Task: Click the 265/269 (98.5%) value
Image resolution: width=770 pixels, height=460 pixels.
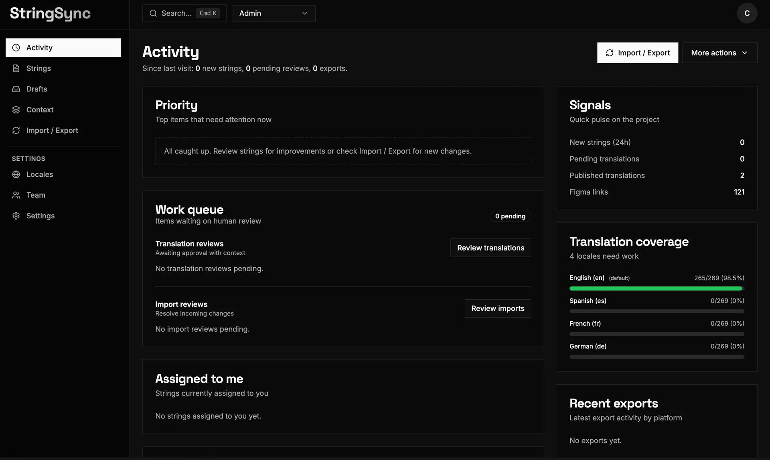Action: click(719, 278)
